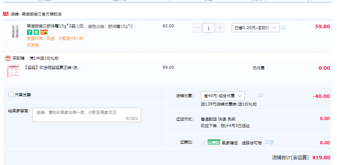Click the 发货时间 shipping time notice
This screenshot has width=337, height=165.
pyautogui.click(x=55, y=42)
